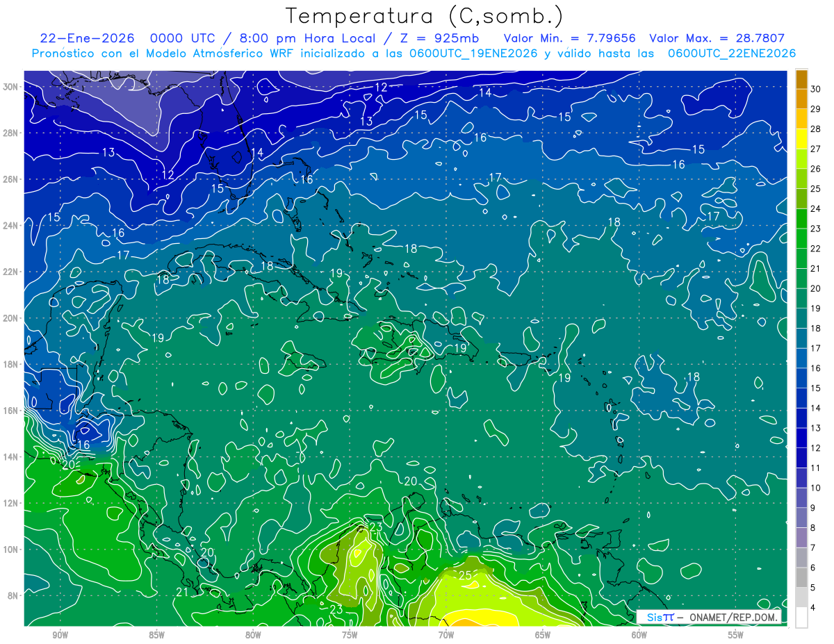Click the colorbar scale label 30
834x644 pixels.
(816, 88)
